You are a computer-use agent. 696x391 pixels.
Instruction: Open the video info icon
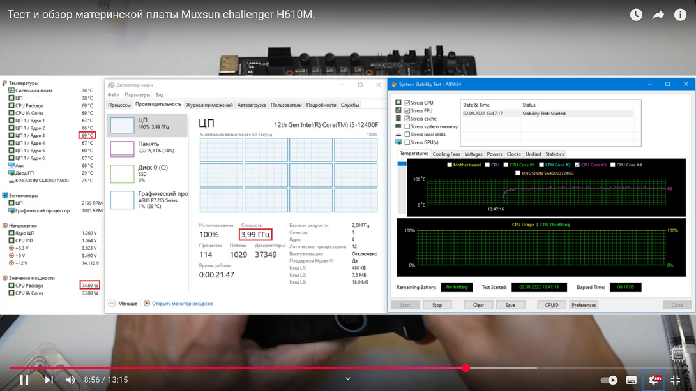(680, 15)
